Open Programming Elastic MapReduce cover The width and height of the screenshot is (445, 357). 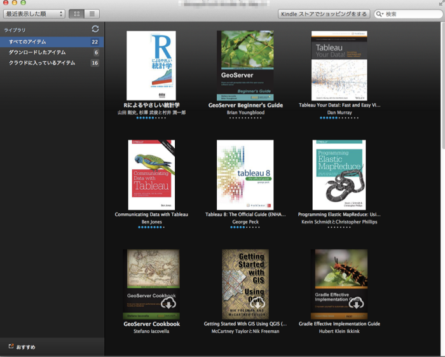339,174
